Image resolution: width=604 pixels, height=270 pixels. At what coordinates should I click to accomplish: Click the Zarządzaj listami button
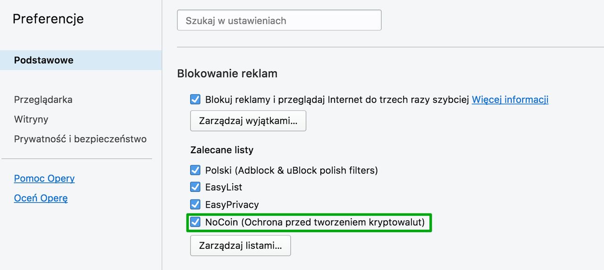pyautogui.click(x=240, y=245)
